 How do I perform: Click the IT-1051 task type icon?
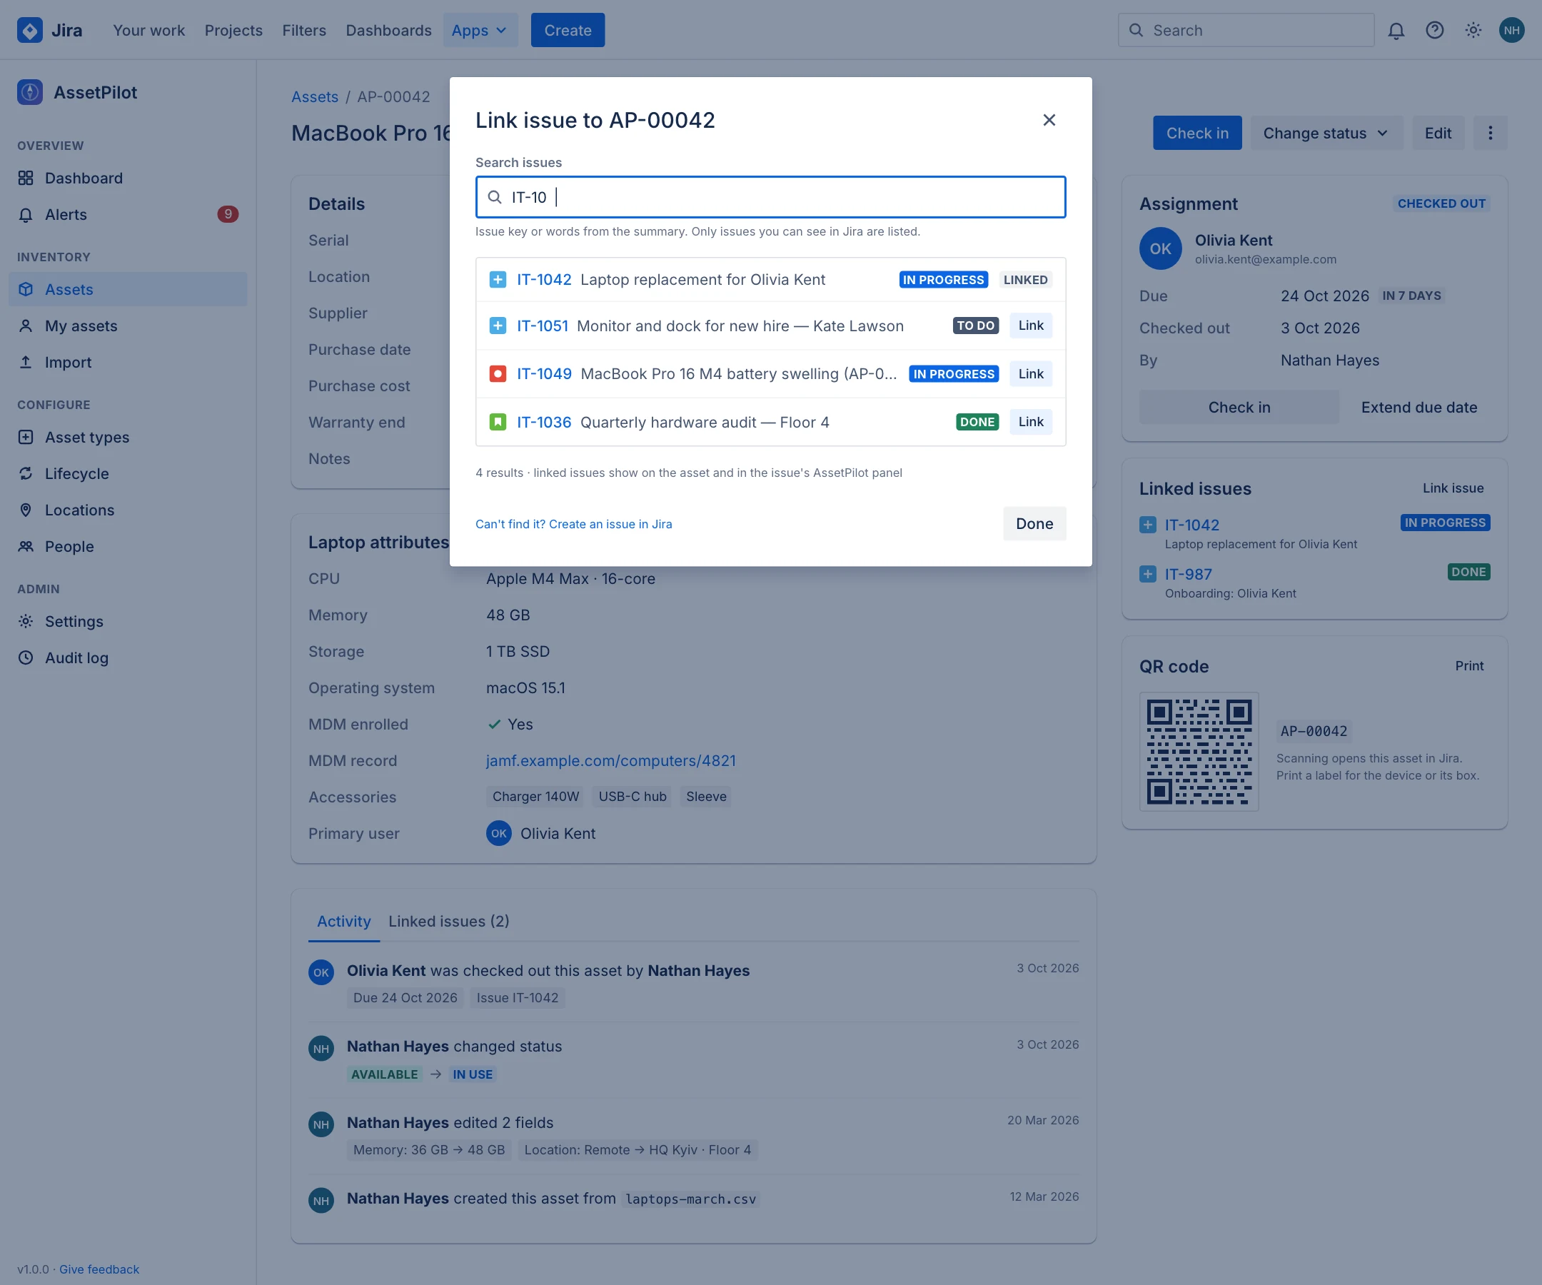click(x=498, y=326)
